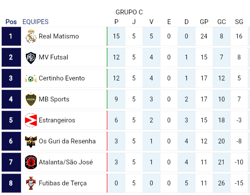The height and width of the screenshot is (195, 250).
Task: Select the GRUPO C title
Action: [x=129, y=12]
